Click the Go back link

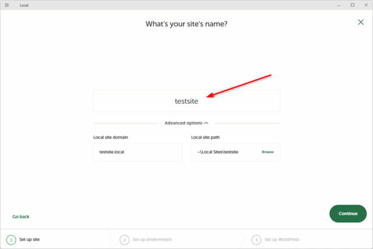21,216
